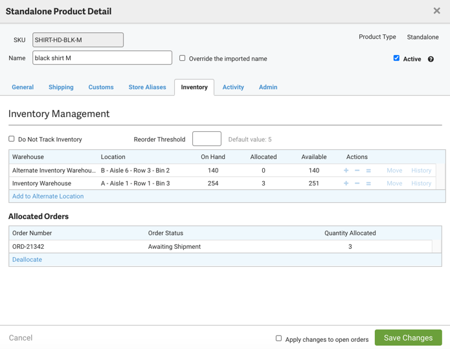Toggle Do Not Track Inventory checkbox
Image resolution: width=450 pixels, height=349 pixels.
[x=12, y=139]
